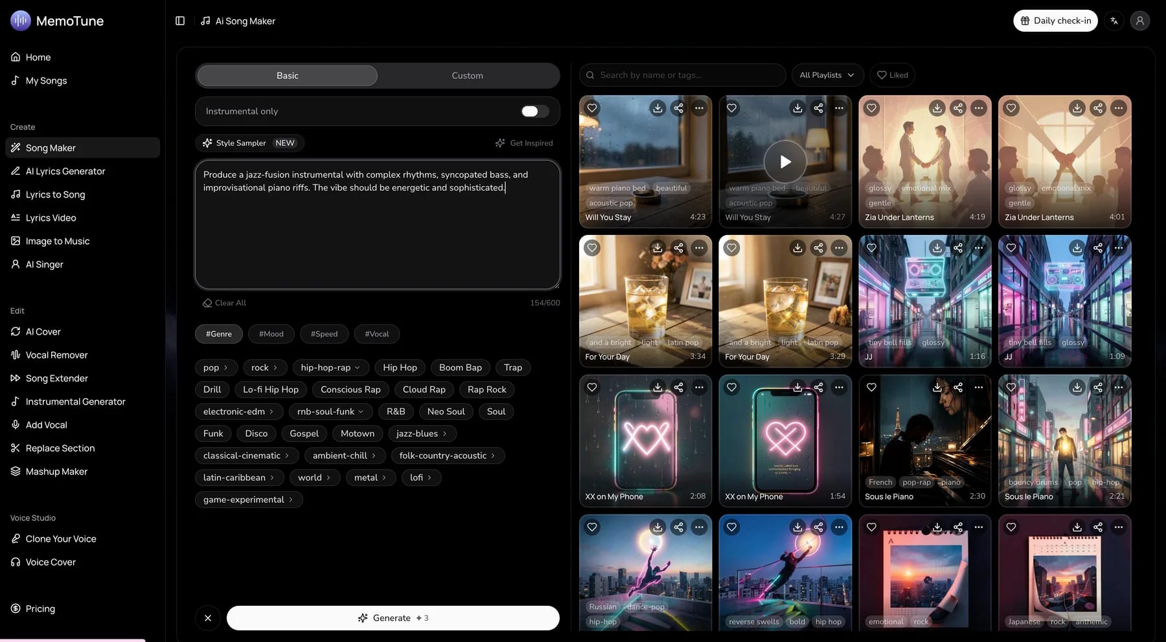Share the first Will You Stay song
The image size is (1166, 642).
click(x=678, y=108)
